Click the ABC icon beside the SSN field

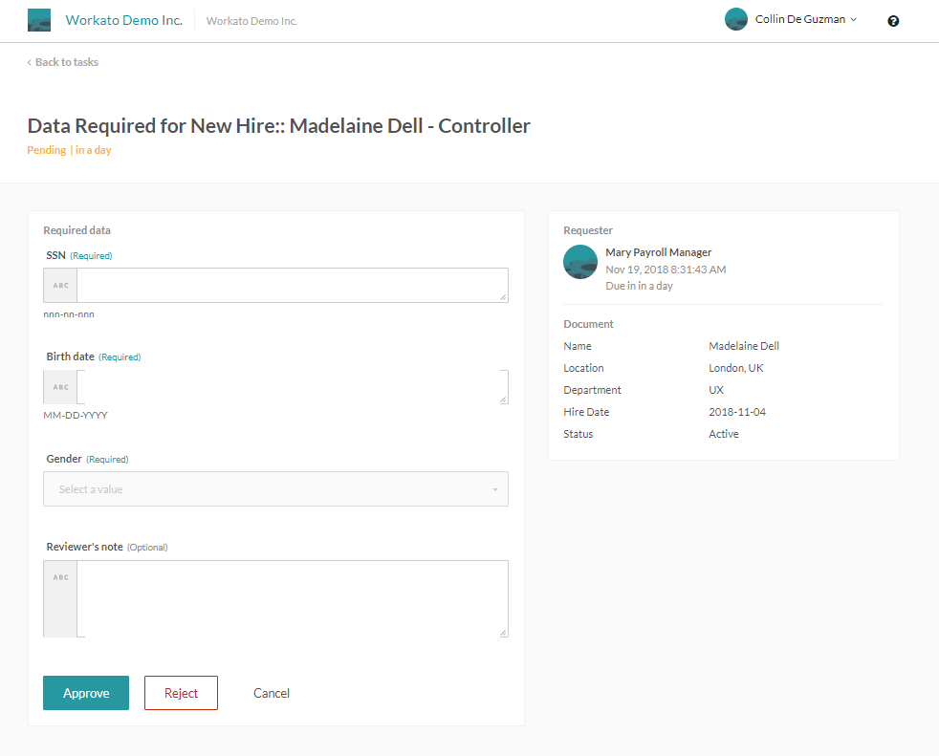pos(60,285)
